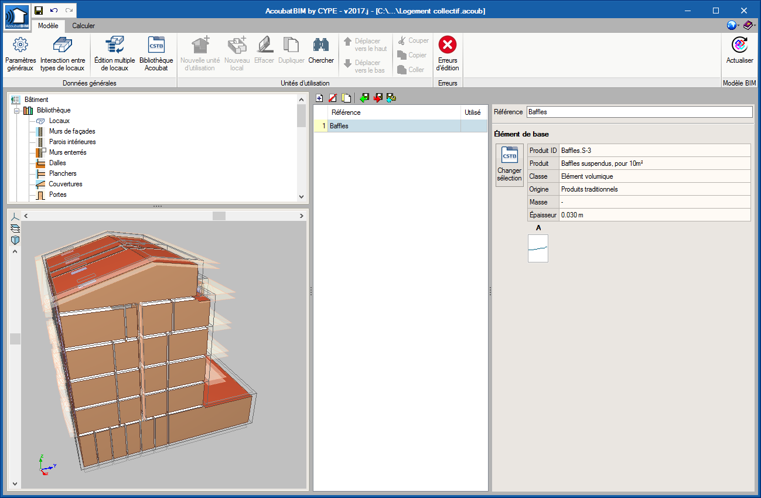
Task: Select Planchers in the tree
Action: [63, 173]
